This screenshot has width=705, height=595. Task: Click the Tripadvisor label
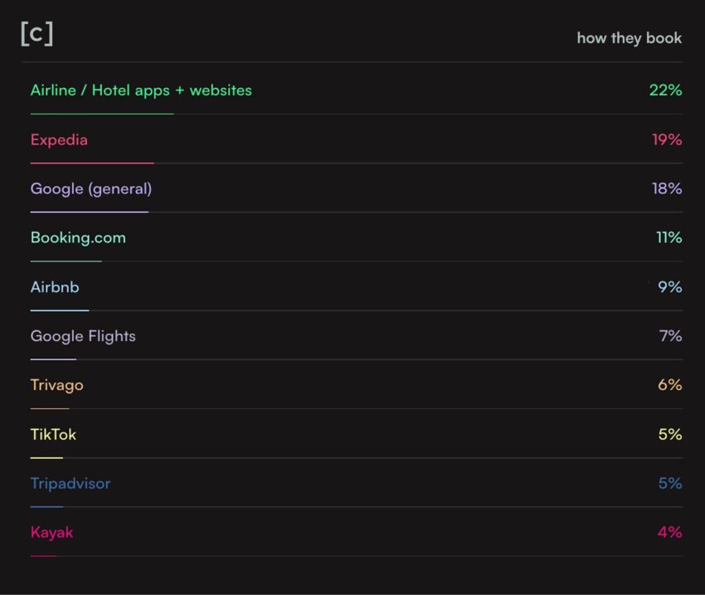click(x=70, y=483)
